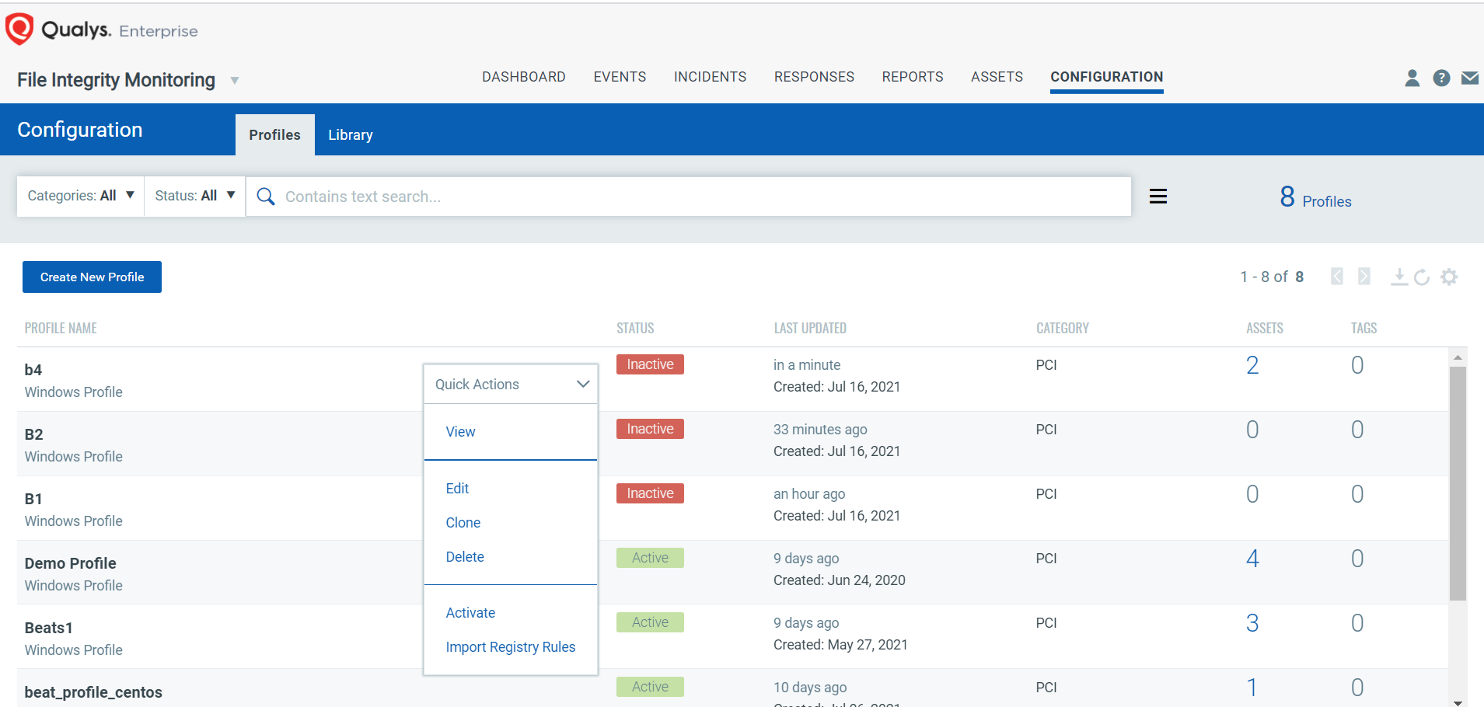The image size is (1484, 707).
Task: Expand the Categories filter dropdown
Action: (80, 196)
